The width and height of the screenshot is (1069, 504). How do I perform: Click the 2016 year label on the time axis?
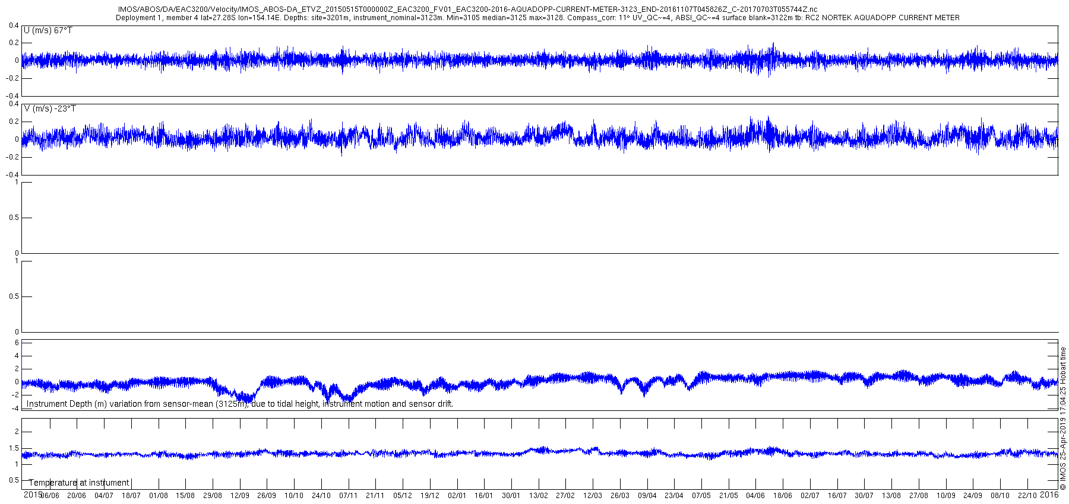(x=1049, y=495)
